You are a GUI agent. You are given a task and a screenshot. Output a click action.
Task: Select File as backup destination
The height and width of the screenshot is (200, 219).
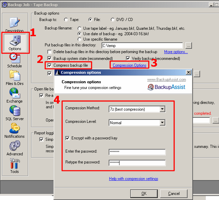pos(90,20)
